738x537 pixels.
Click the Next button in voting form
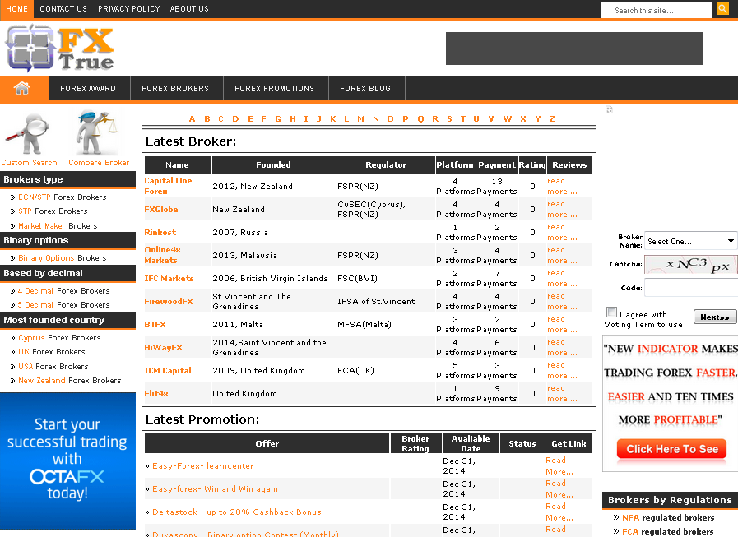coord(714,317)
